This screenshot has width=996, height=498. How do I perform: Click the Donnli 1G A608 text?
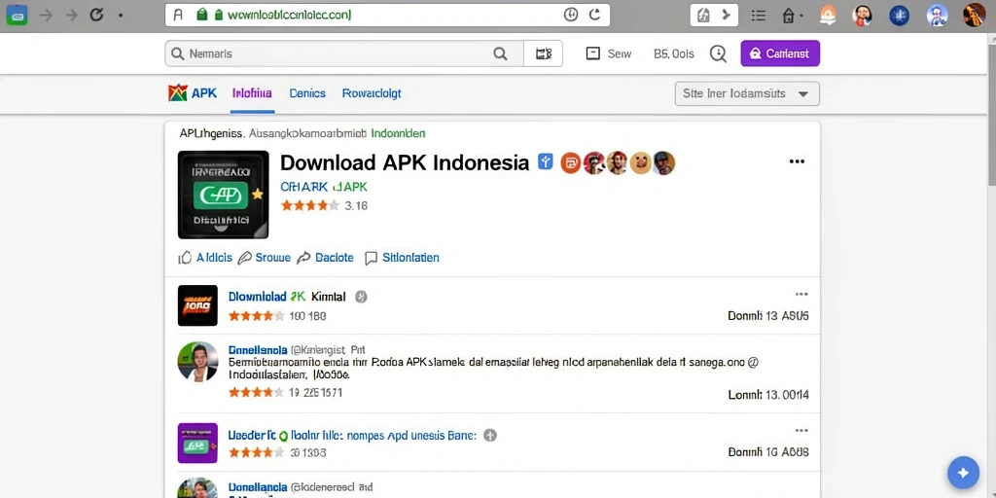(x=768, y=452)
